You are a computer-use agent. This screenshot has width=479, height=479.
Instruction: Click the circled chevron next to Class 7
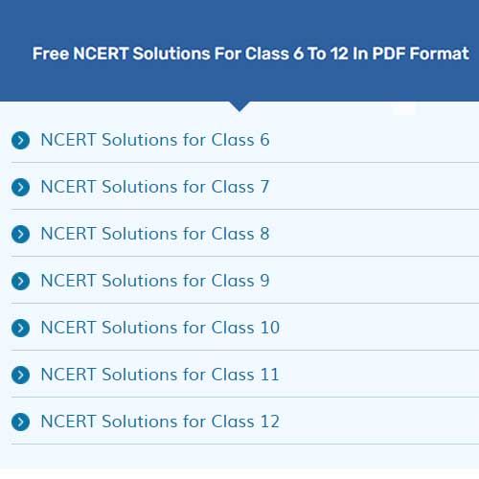click(20, 187)
